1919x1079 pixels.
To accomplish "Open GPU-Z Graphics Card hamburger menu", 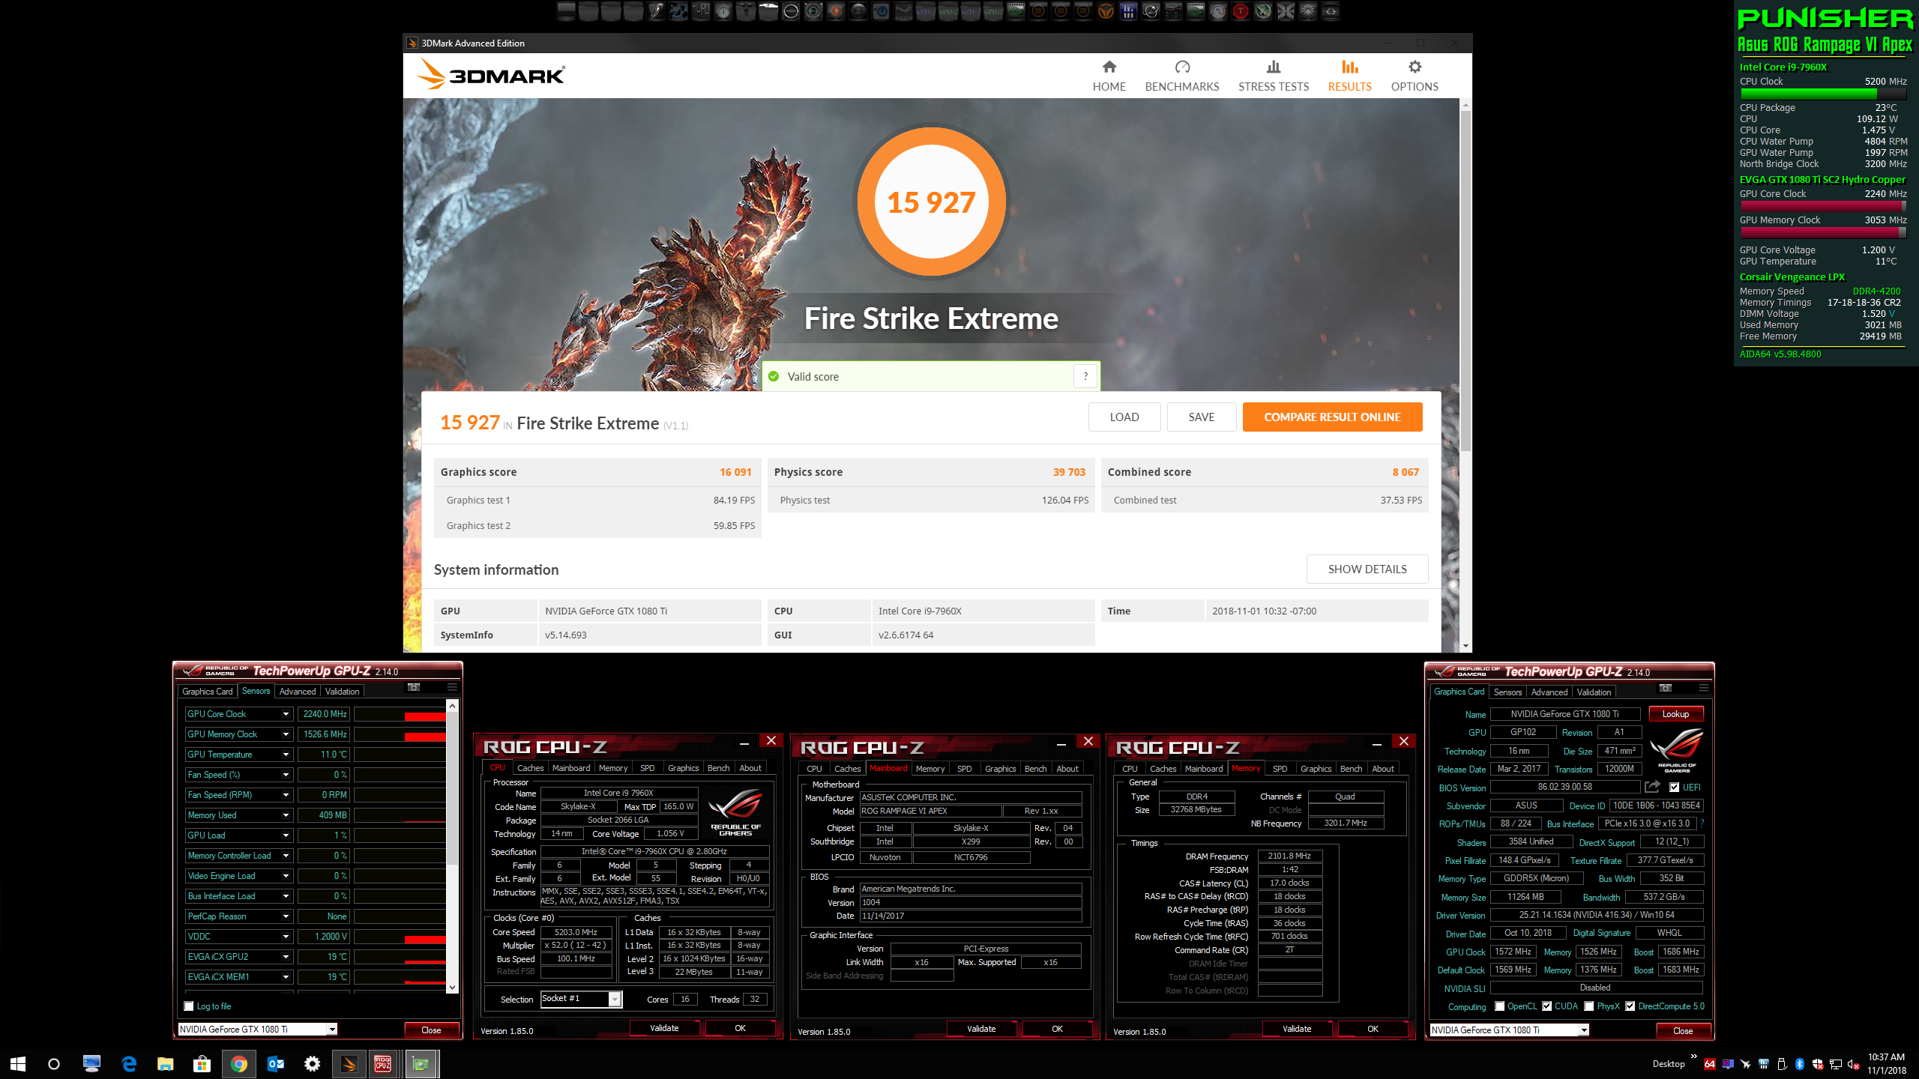I will 1704,688.
